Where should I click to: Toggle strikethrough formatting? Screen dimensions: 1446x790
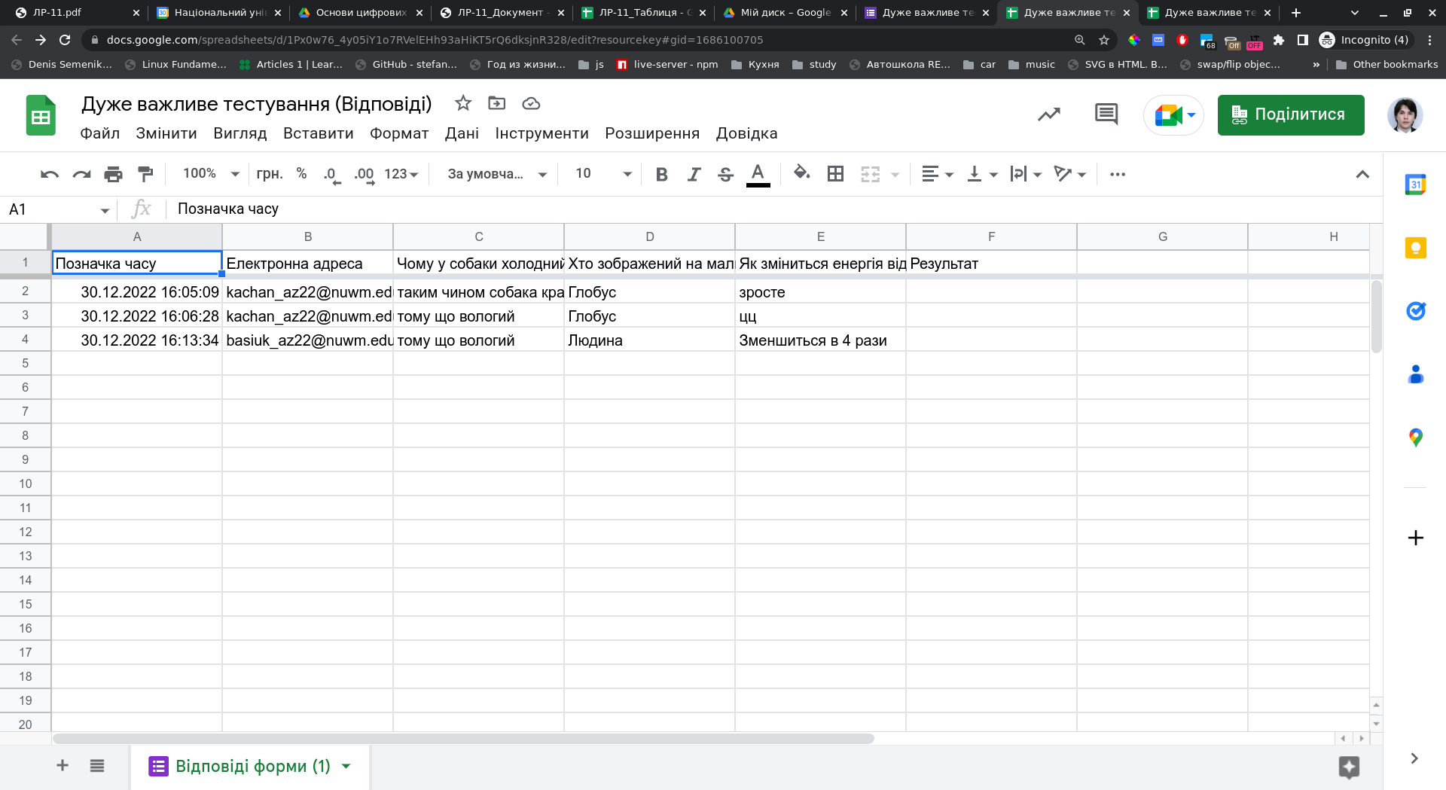pos(725,174)
